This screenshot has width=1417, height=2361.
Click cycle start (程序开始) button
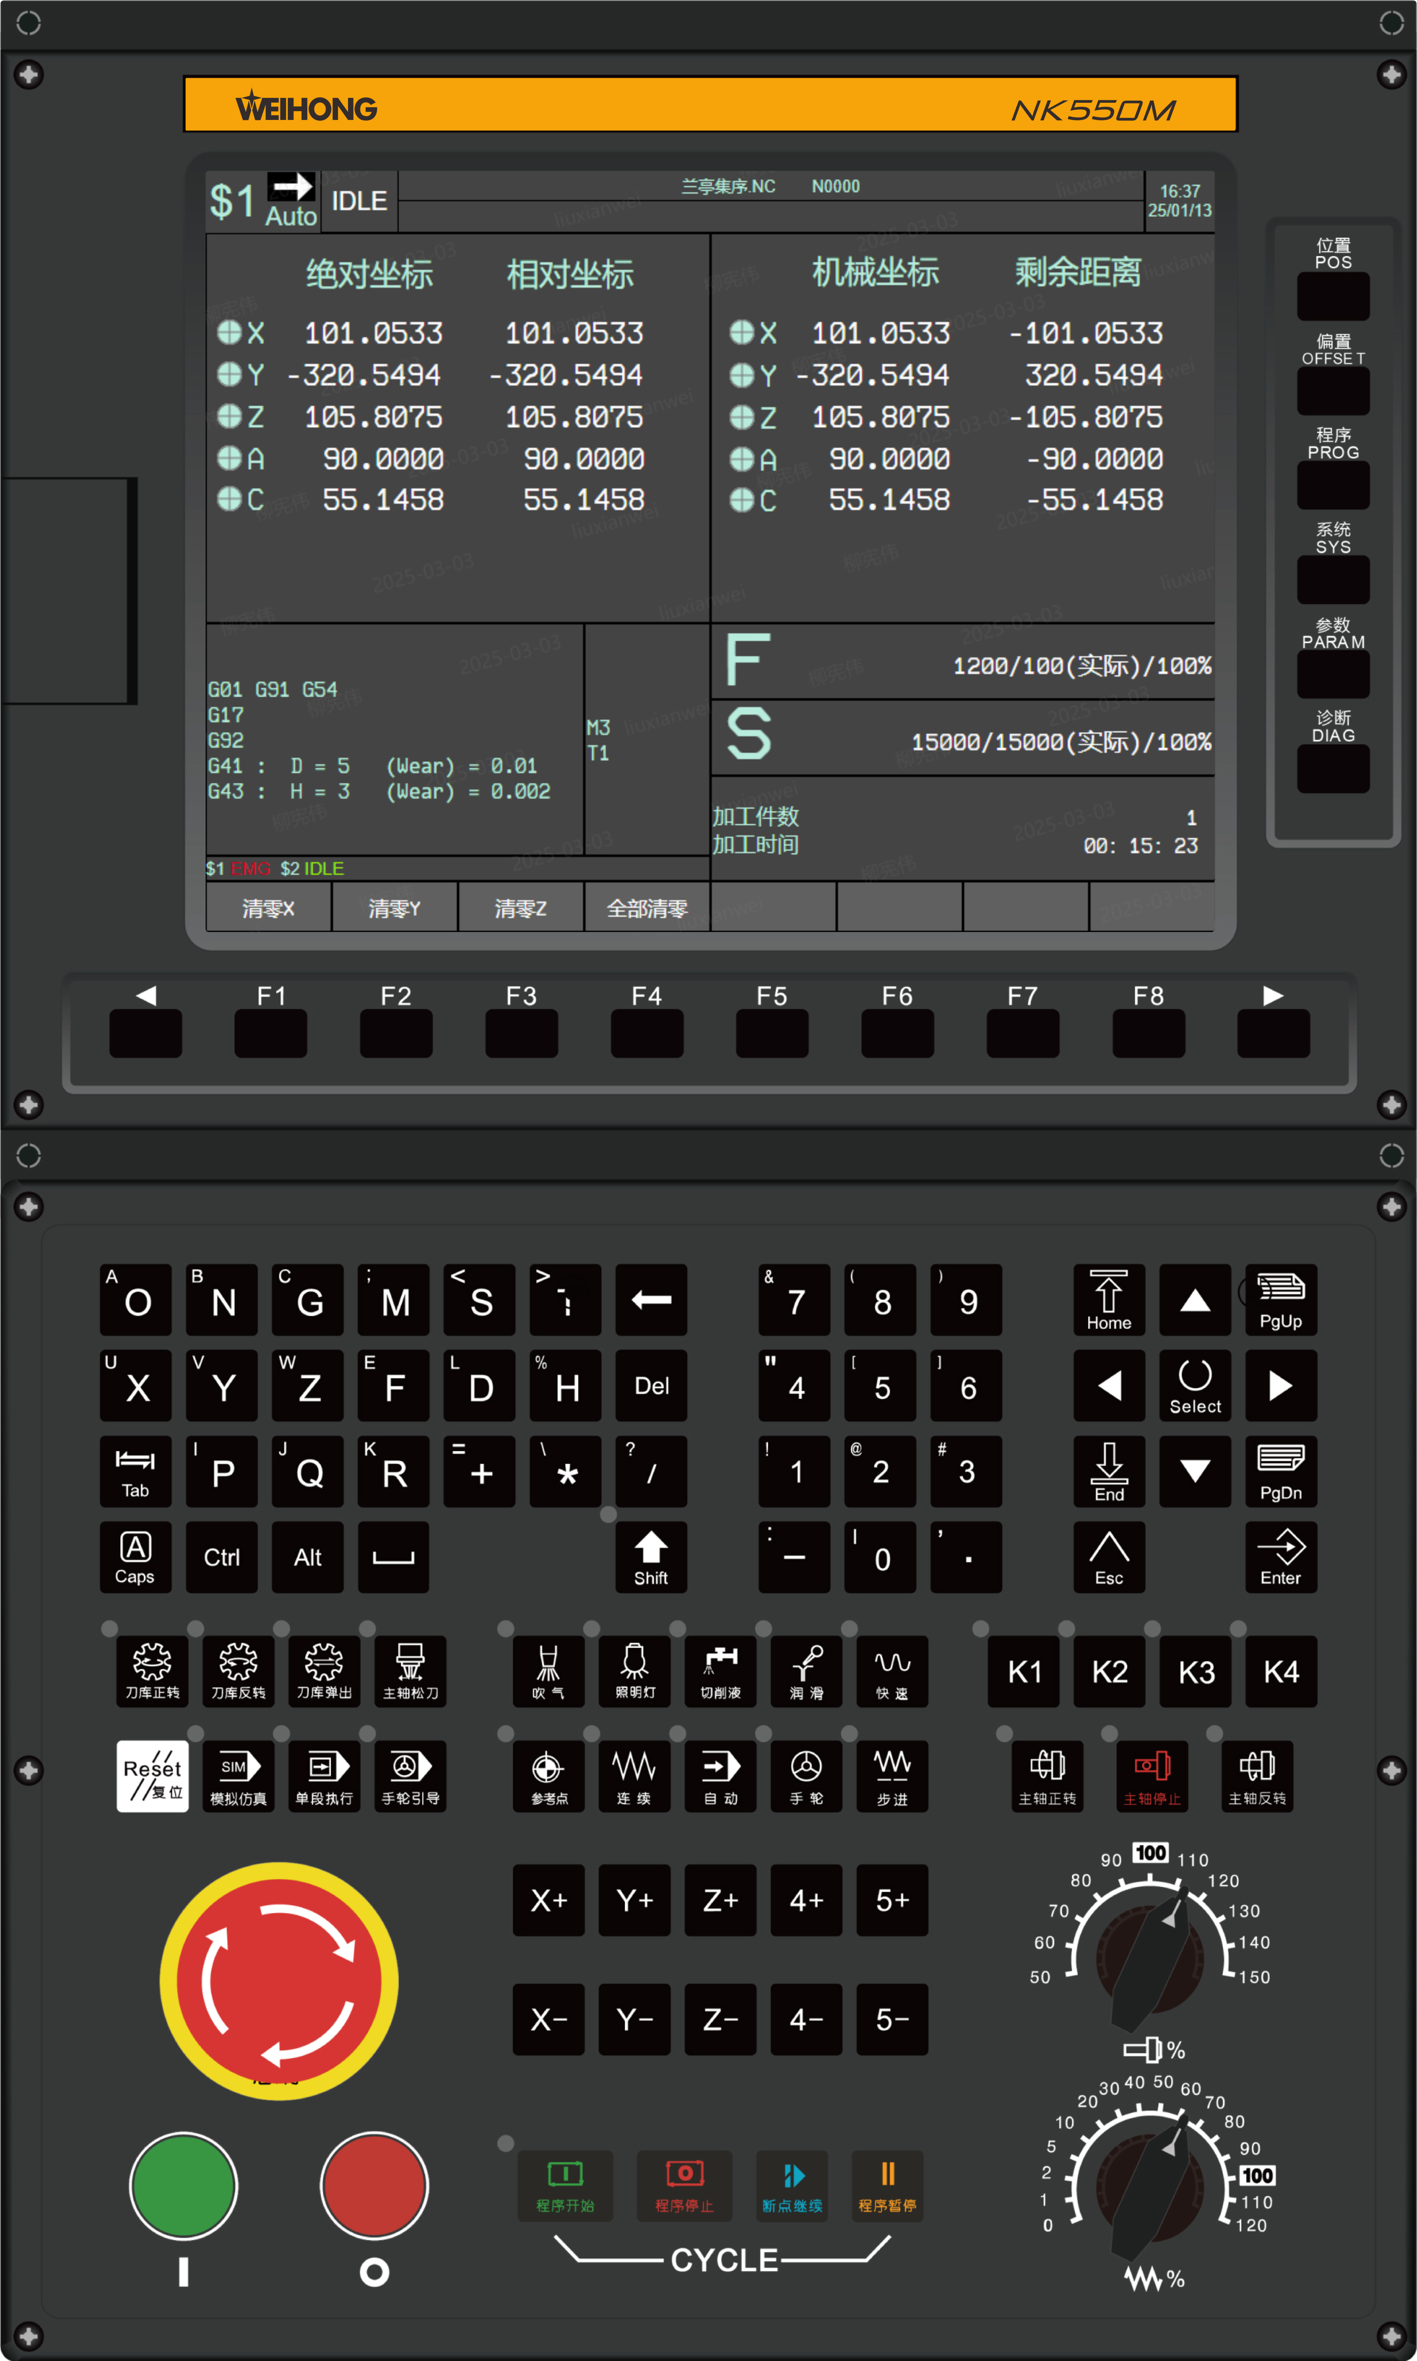point(565,2185)
